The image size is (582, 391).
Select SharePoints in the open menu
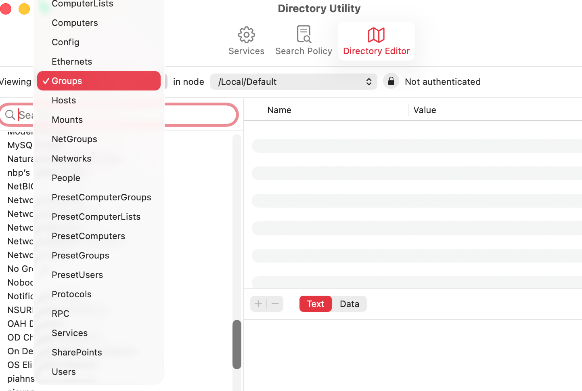point(77,352)
